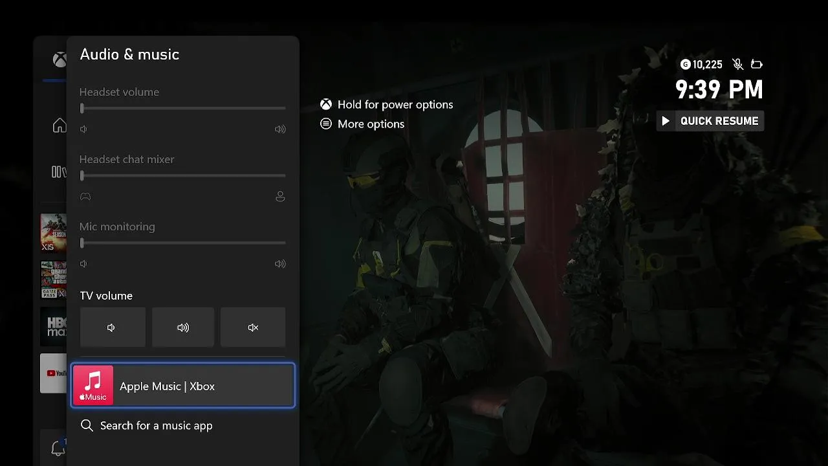Click the menu icon beside More options

(x=326, y=124)
